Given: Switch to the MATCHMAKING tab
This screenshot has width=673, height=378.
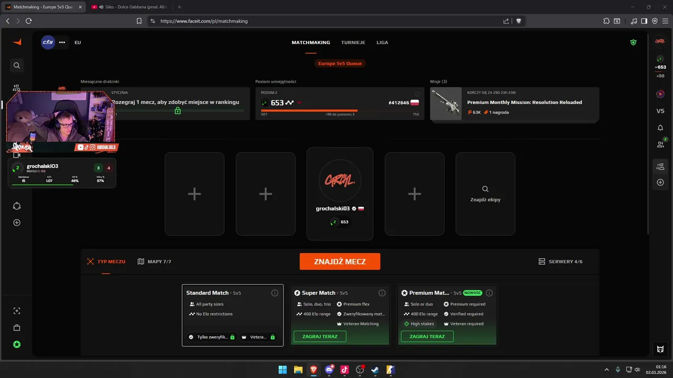Looking at the screenshot, I should (x=311, y=43).
